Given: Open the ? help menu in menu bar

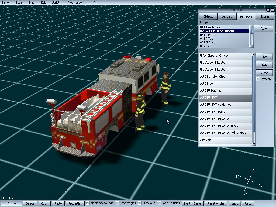Looking at the screenshot, I should point(94,2).
